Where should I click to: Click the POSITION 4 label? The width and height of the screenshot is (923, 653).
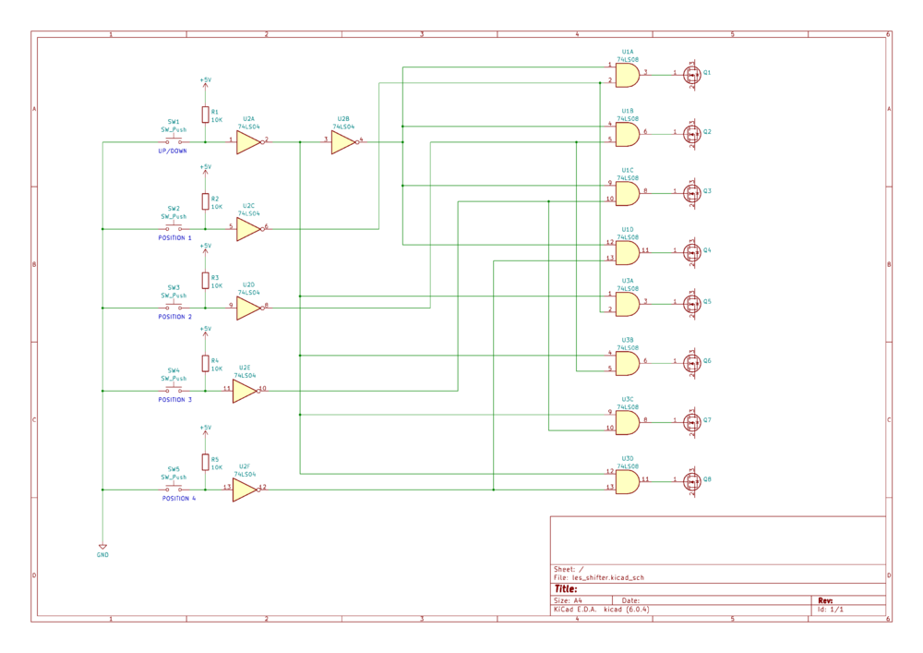click(179, 498)
